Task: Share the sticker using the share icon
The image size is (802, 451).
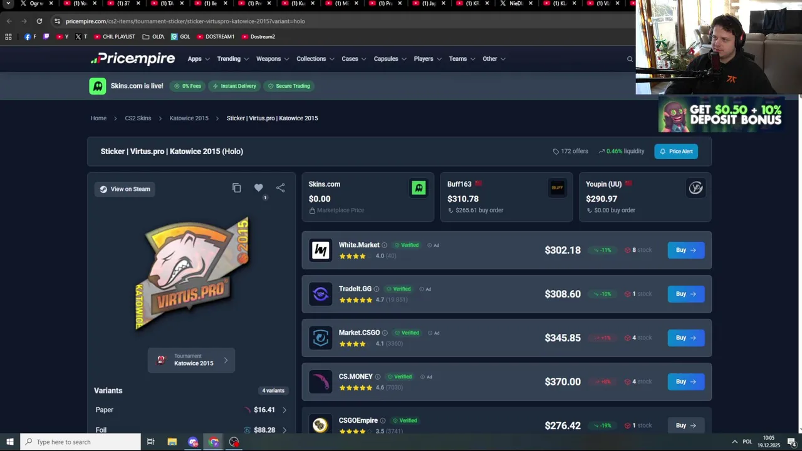Action: pyautogui.click(x=281, y=188)
